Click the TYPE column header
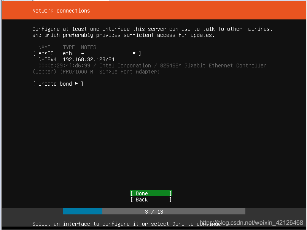Image resolution: width=307 pixels, height=230 pixels. coord(69,48)
